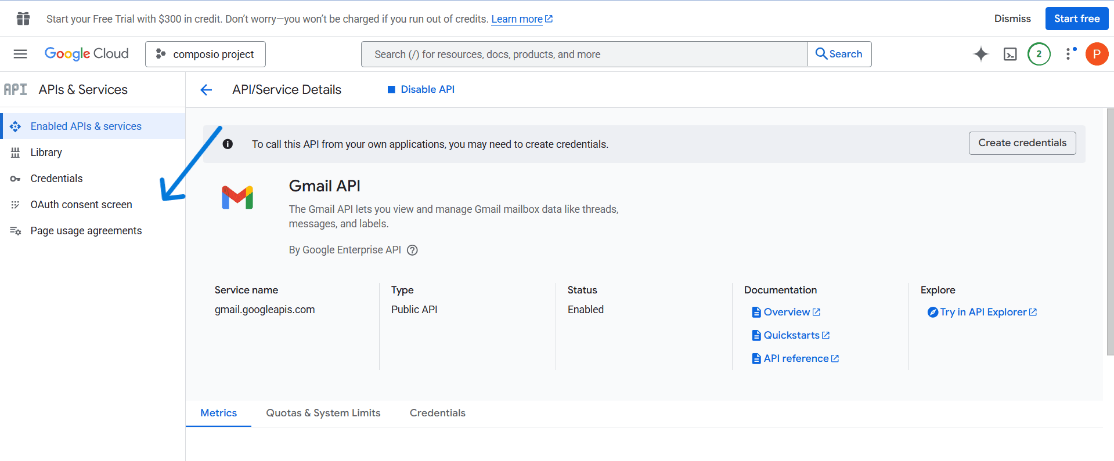This screenshot has height=461, width=1114.
Task: Click the info icon in credentials notice
Action: [x=228, y=144]
